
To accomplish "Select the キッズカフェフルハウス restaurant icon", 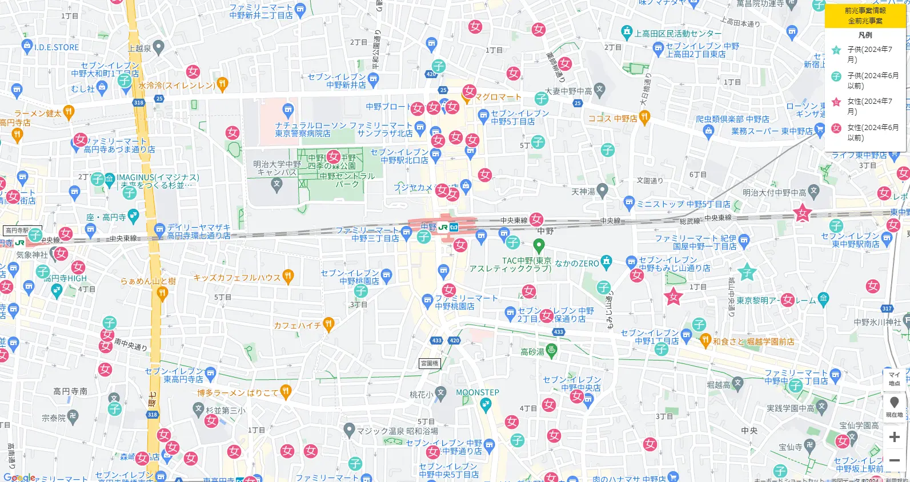I will tap(288, 277).
